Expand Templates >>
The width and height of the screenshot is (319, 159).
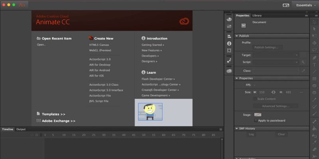53,114
